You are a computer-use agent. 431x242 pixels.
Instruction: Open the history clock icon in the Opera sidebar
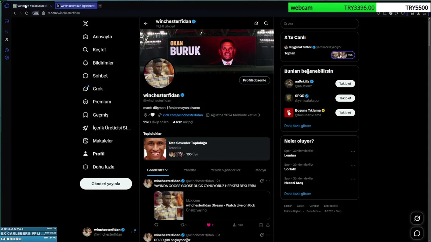tap(7, 50)
